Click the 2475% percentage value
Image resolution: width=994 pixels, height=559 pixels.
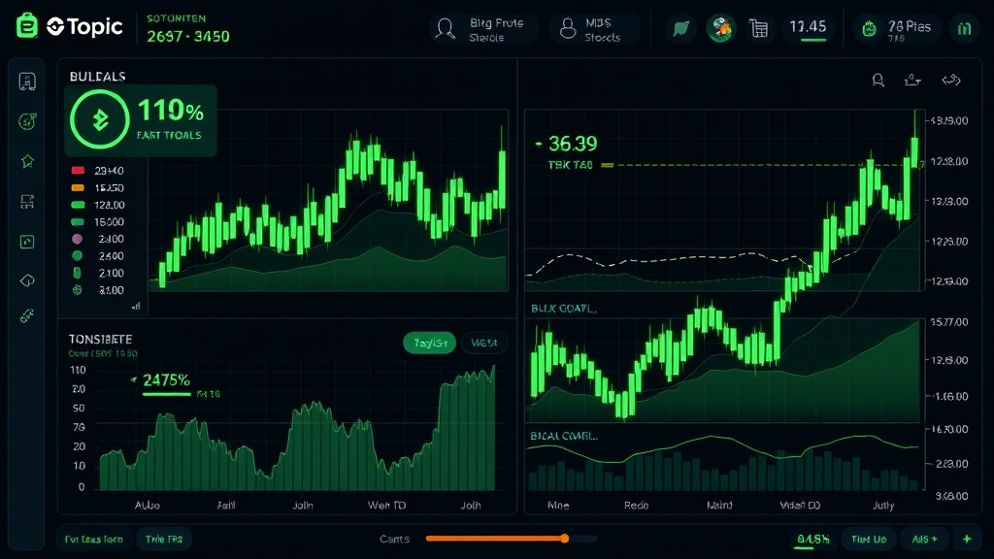[166, 380]
